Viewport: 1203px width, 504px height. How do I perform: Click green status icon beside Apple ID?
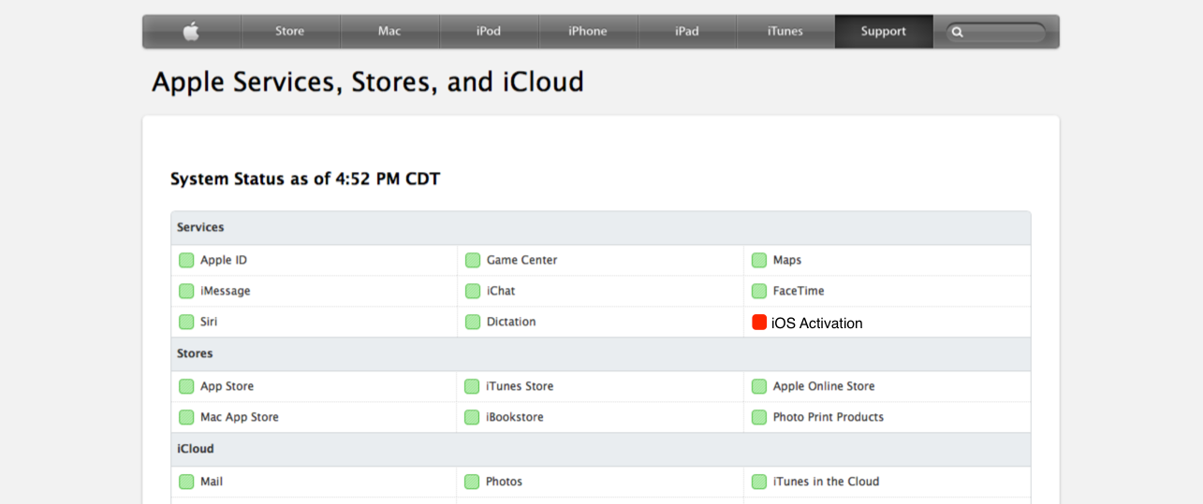(x=186, y=260)
